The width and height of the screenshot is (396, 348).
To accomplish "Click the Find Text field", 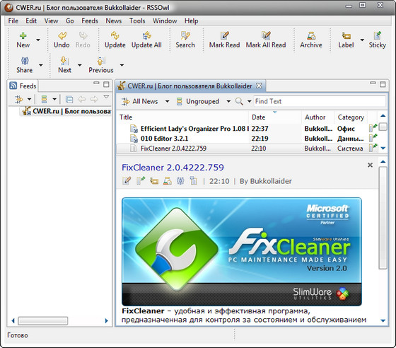I will [320, 102].
